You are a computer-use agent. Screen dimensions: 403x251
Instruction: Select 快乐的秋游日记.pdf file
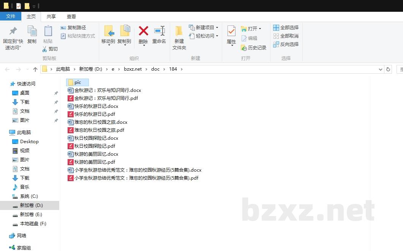coord(95,114)
